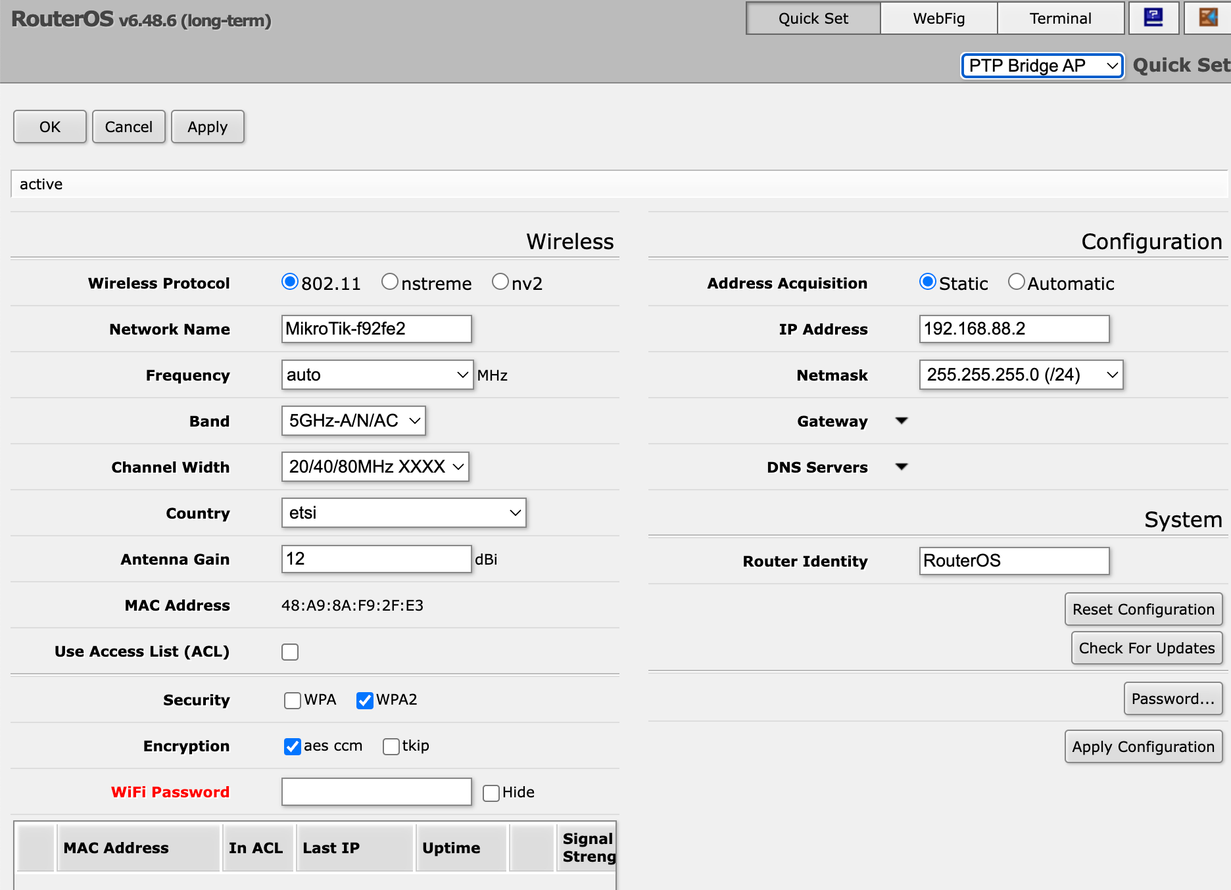1231x890 pixels.
Task: Enable tkip encryption
Action: [391, 746]
